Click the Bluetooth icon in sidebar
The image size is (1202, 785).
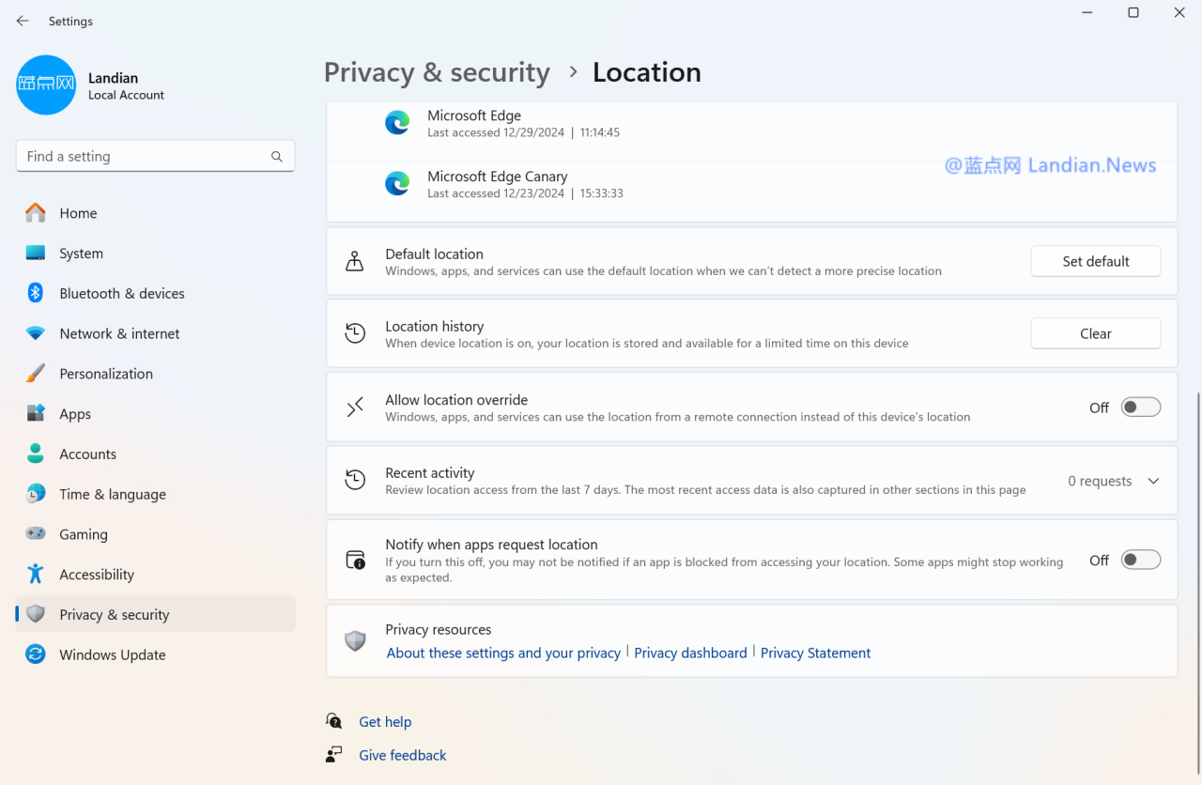[36, 293]
